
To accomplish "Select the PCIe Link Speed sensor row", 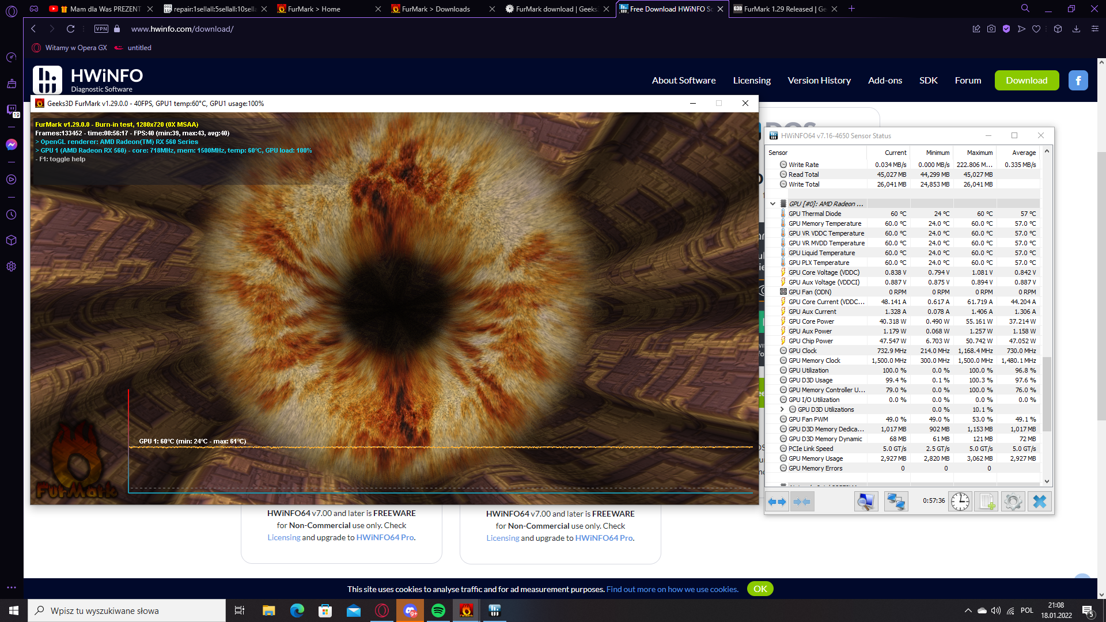I will pos(904,449).
